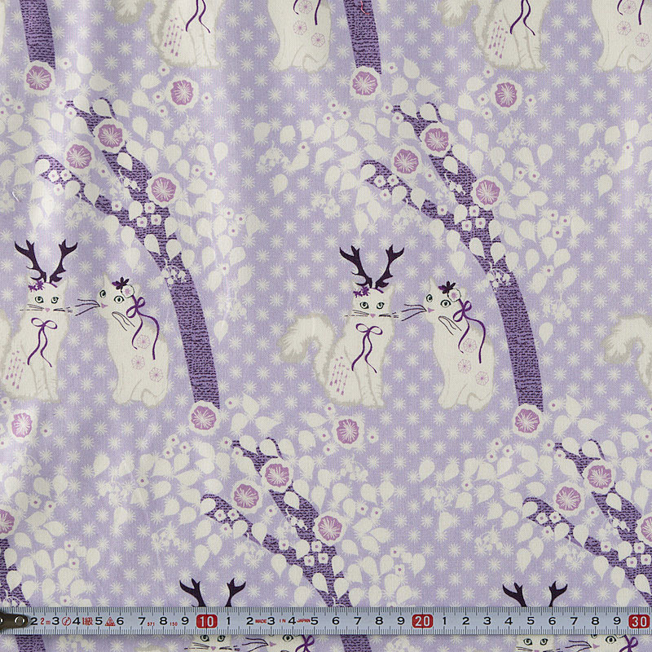Image resolution: width=652 pixels, height=652 pixels.
Task: Click the red "20" mark on the tape
Action: click(x=422, y=622)
